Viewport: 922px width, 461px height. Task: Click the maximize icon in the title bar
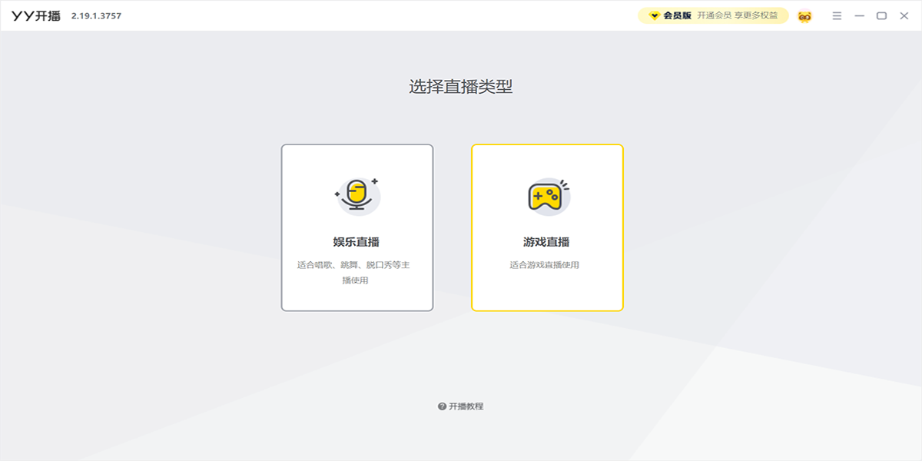point(880,15)
